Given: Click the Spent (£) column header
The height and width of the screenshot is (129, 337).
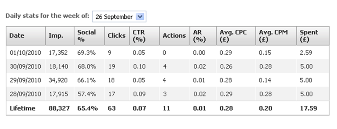Looking at the screenshot, I should pyautogui.click(x=313, y=36).
